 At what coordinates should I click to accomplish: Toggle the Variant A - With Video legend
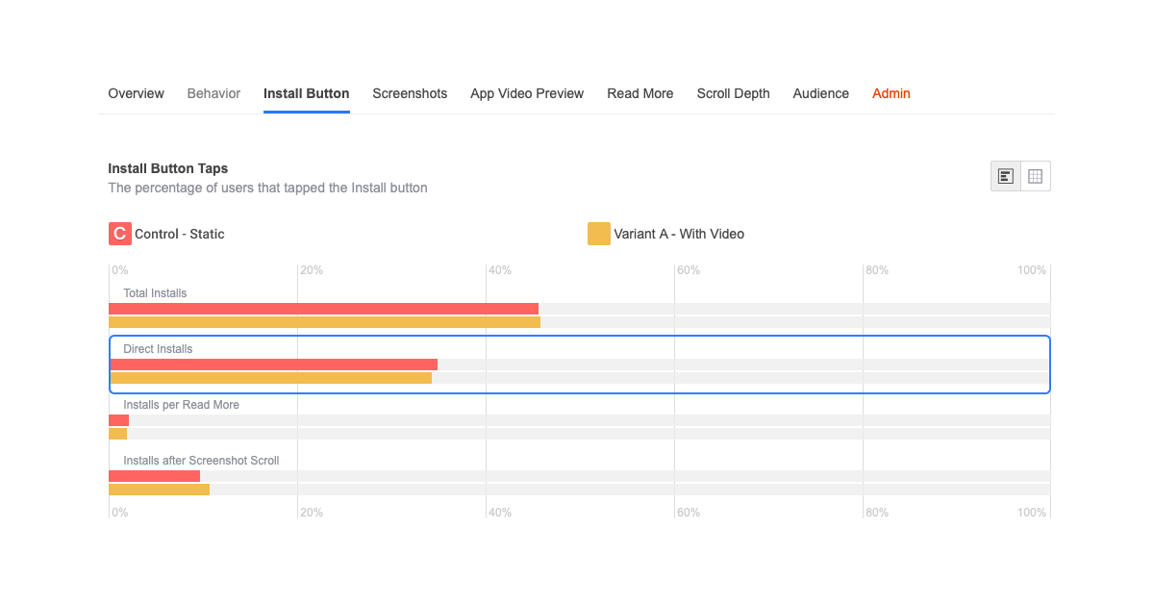tap(678, 234)
